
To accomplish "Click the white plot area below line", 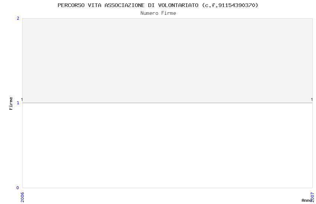I will tap(167, 145).
